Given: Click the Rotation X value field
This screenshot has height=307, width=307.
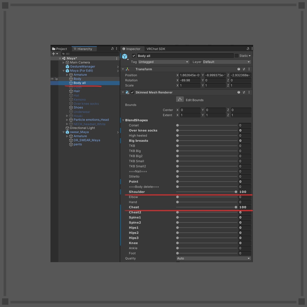Looking at the screenshot, I should (190, 80).
